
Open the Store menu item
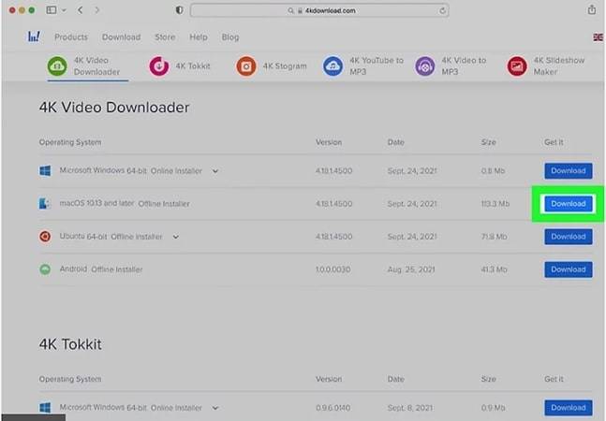pyautogui.click(x=165, y=37)
